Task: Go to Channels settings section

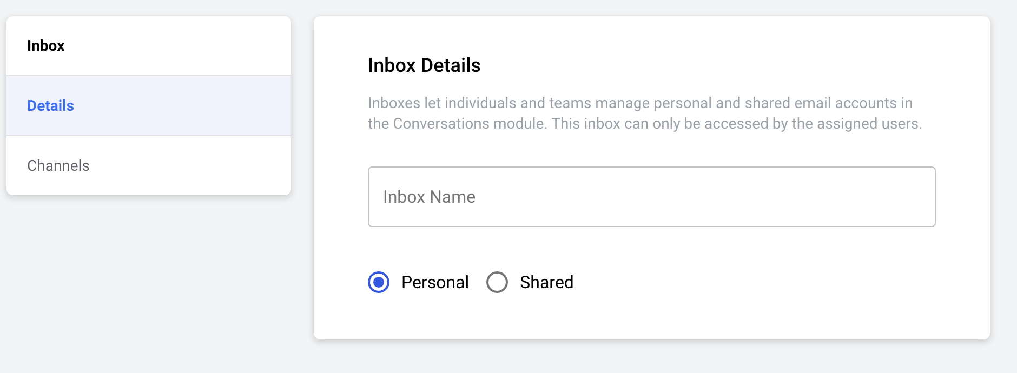Action: click(x=58, y=165)
